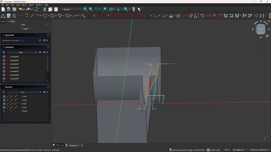Open the Sketch menu

tap(31, 5)
